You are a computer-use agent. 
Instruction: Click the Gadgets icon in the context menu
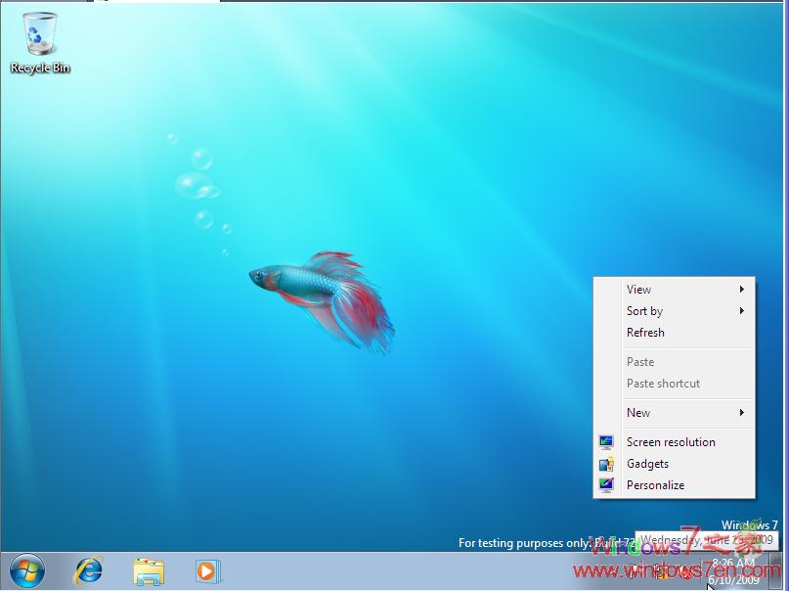[x=608, y=464]
